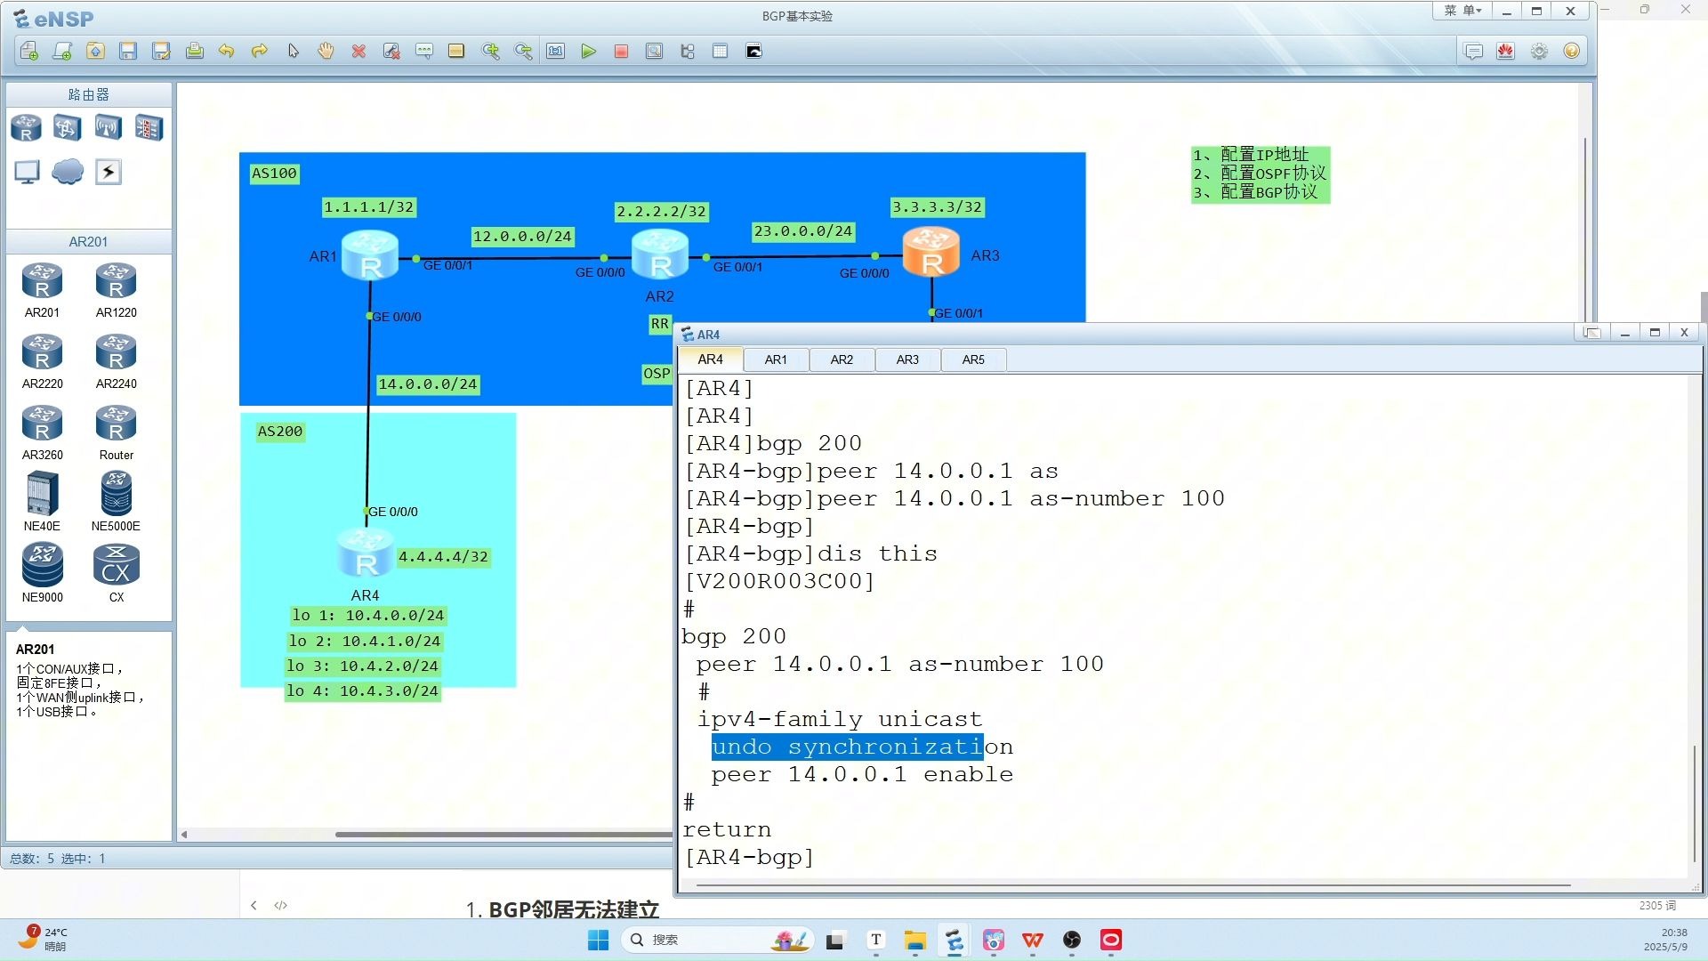Open File Explorer from taskbar
This screenshot has width=1708, height=961.
coord(915,941)
